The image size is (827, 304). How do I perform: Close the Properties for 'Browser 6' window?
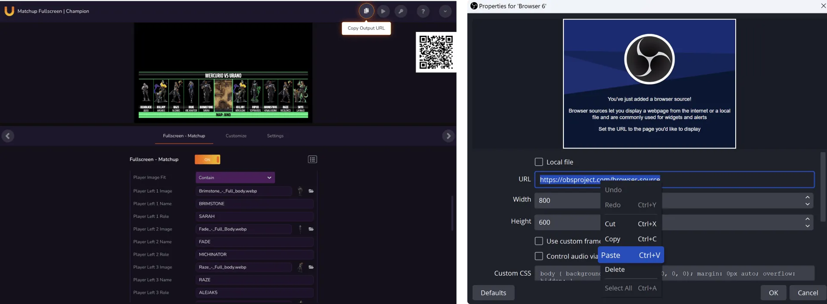823,6
